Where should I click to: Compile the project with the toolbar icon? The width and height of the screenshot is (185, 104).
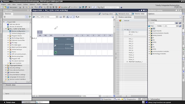pos(45,7)
